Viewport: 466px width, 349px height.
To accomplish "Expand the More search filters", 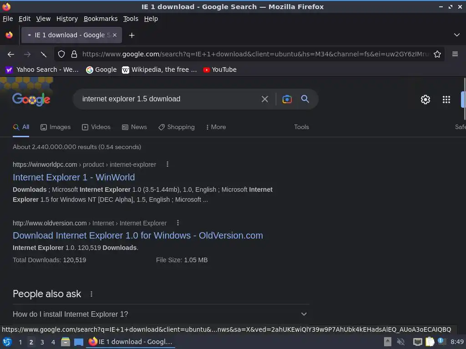I will coord(216,127).
